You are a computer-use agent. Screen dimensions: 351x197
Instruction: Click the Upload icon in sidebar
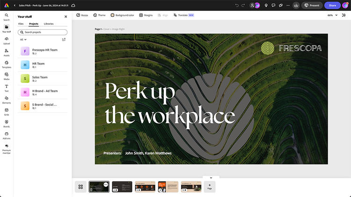7,40
